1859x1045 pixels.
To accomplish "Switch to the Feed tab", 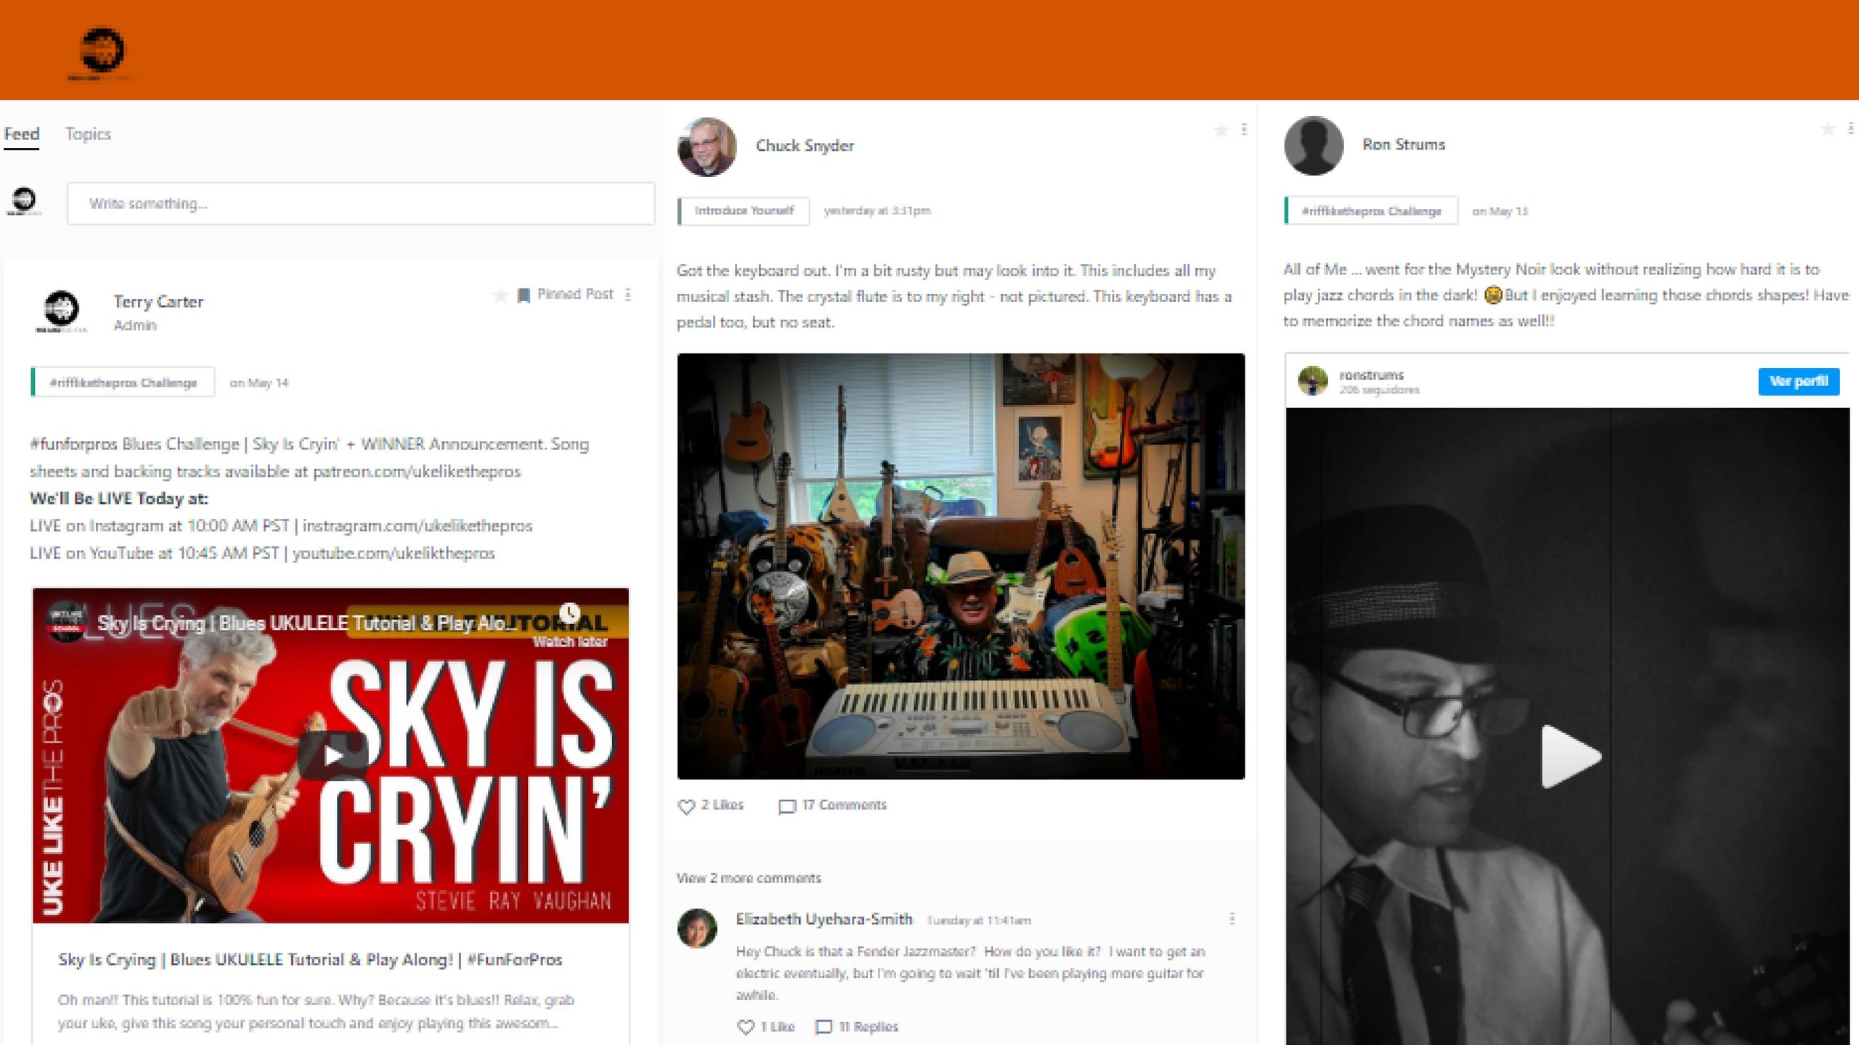I will point(22,134).
